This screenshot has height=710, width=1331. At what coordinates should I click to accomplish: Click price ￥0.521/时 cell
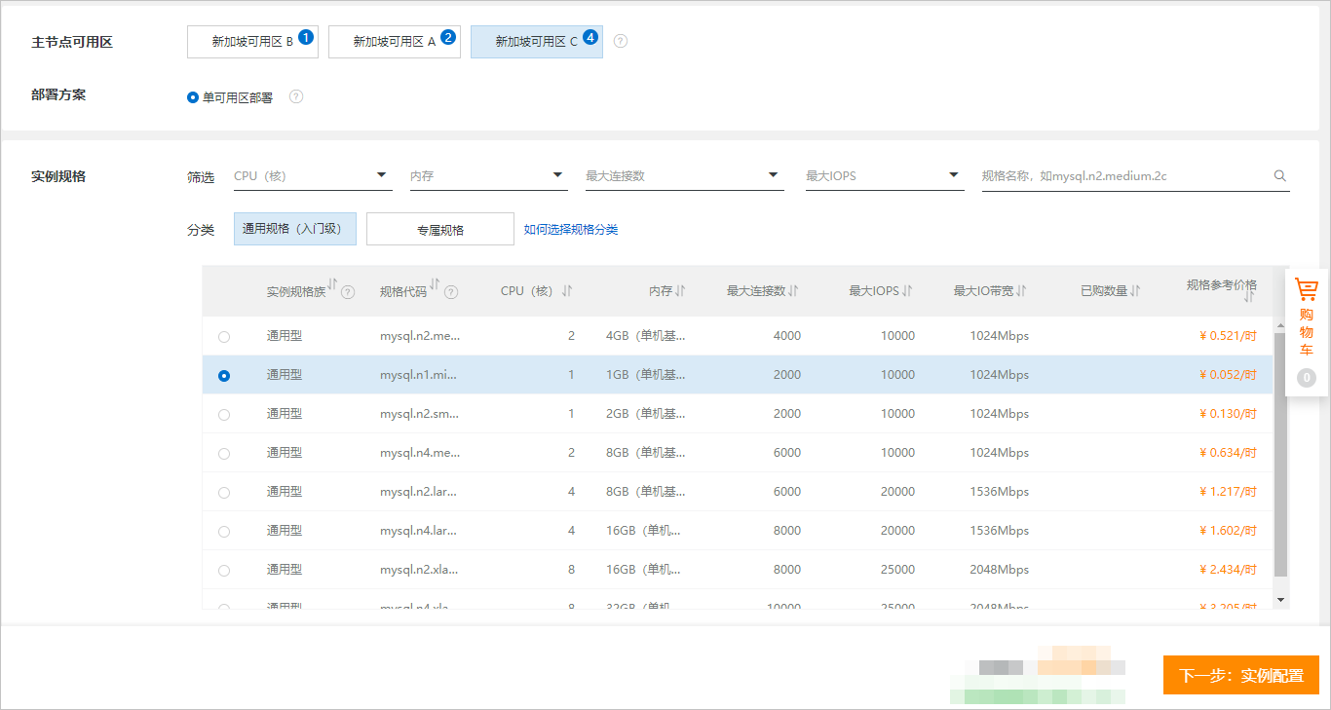click(x=1228, y=336)
